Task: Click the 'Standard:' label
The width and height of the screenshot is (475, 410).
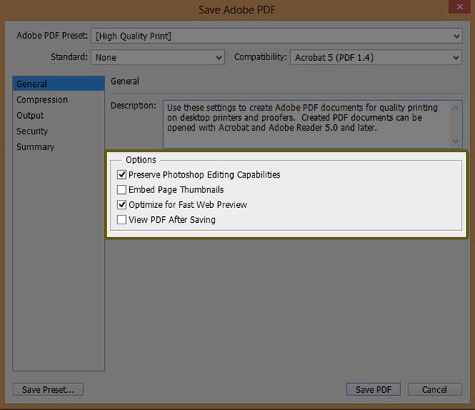Action: click(69, 57)
